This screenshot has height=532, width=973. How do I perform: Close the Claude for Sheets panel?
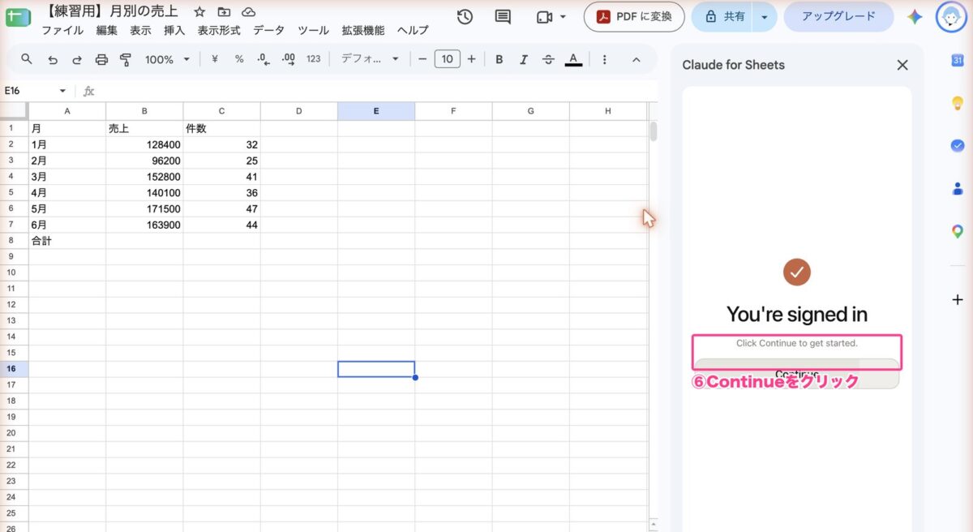click(x=902, y=65)
